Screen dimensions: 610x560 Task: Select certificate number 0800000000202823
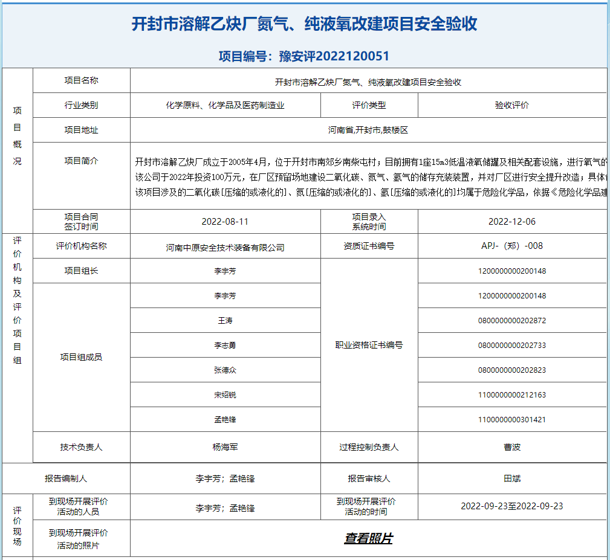tap(512, 370)
